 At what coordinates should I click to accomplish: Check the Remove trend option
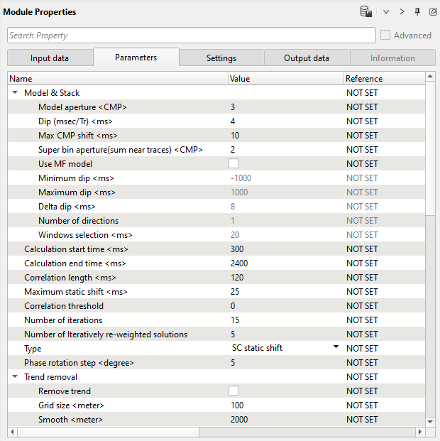pos(233,391)
